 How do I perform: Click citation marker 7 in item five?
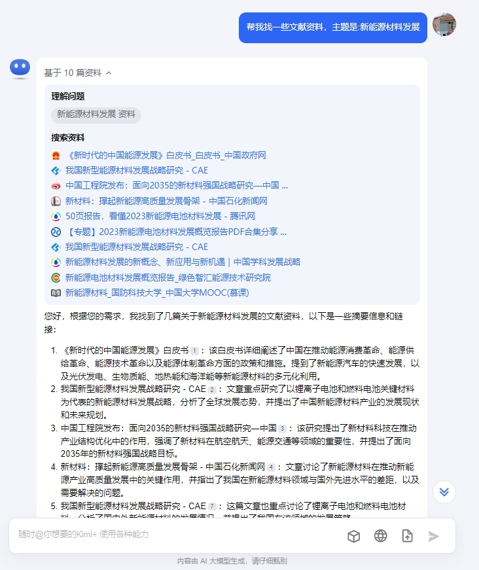[212, 507]
